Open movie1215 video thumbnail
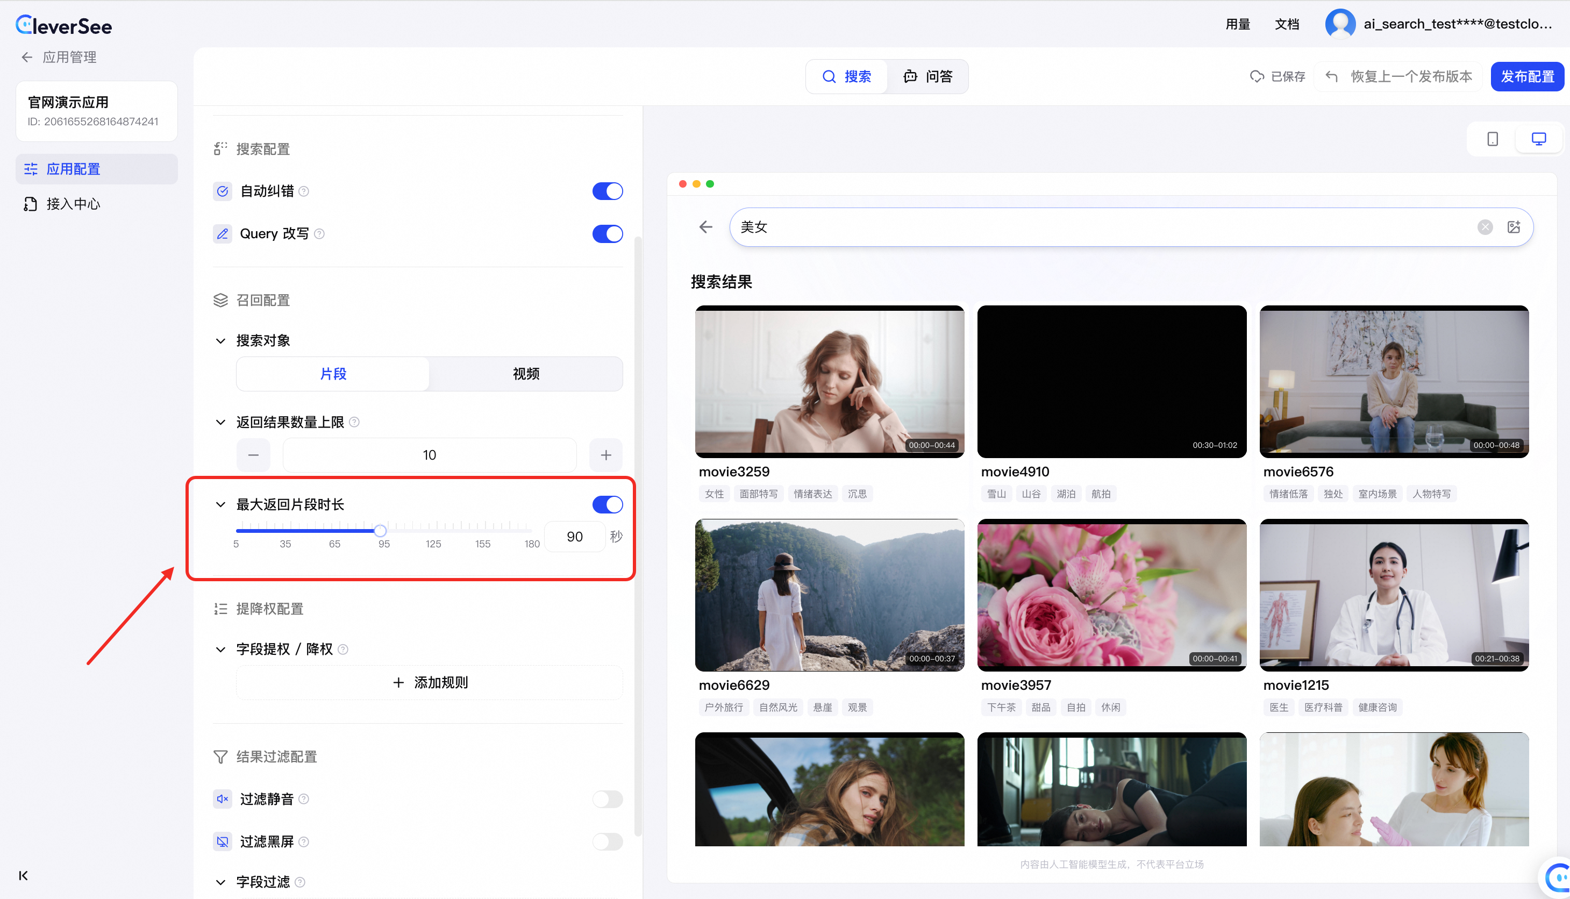Image resolution: width=1570 pixels, height=899 pixels. coord(1394,595)
